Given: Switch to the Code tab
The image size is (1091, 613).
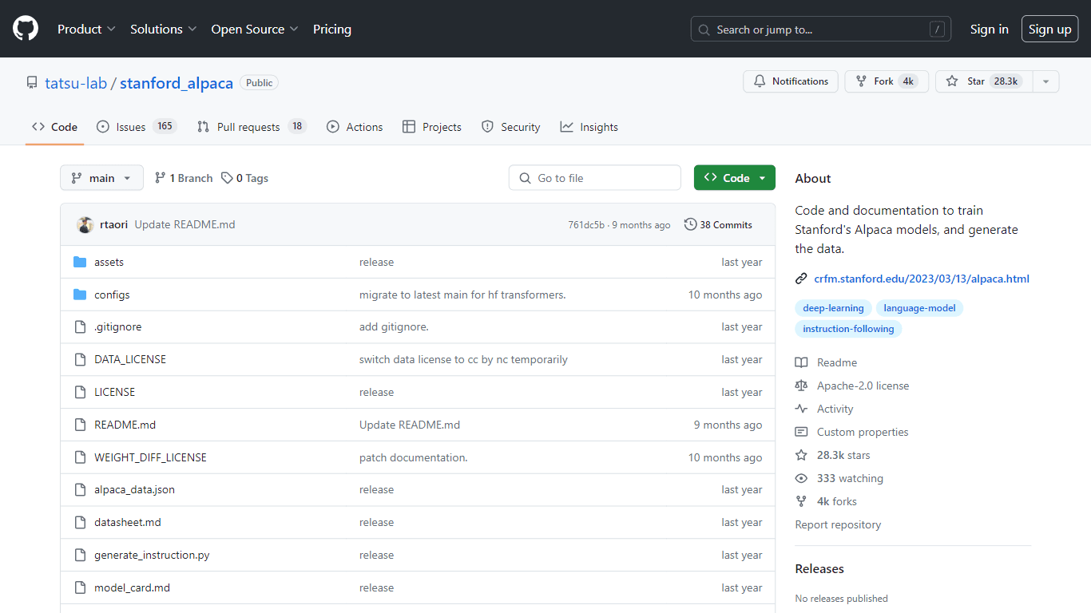Looking at the screenshot, I should tap(54, 127).
